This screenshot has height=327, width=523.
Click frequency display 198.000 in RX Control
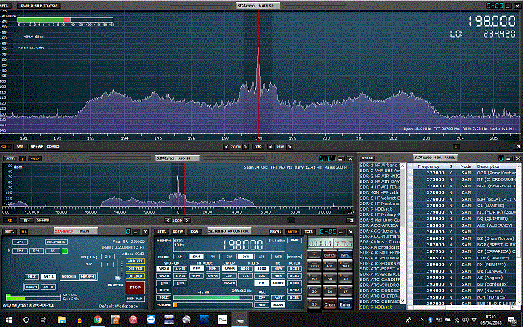(x=243, y=246)
